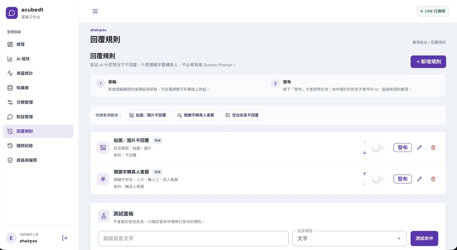The image size is (457, 250).
Task: Go to 用量統計 usage statistics
Action: click(38, 73)
